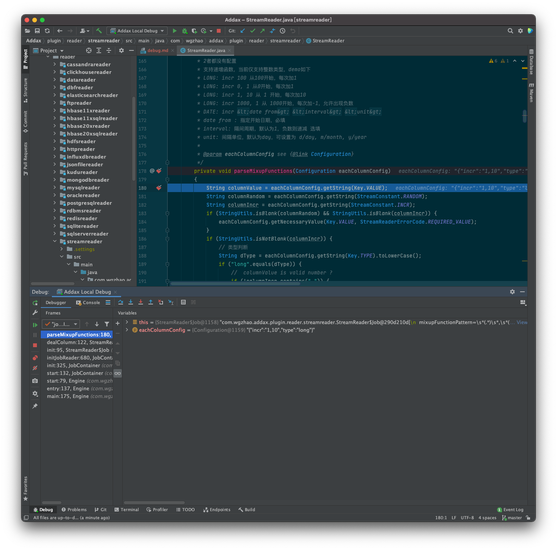Screen dimensions: 557x550
Task: Click the Step Into debug icon
Action: coord(131,302)
